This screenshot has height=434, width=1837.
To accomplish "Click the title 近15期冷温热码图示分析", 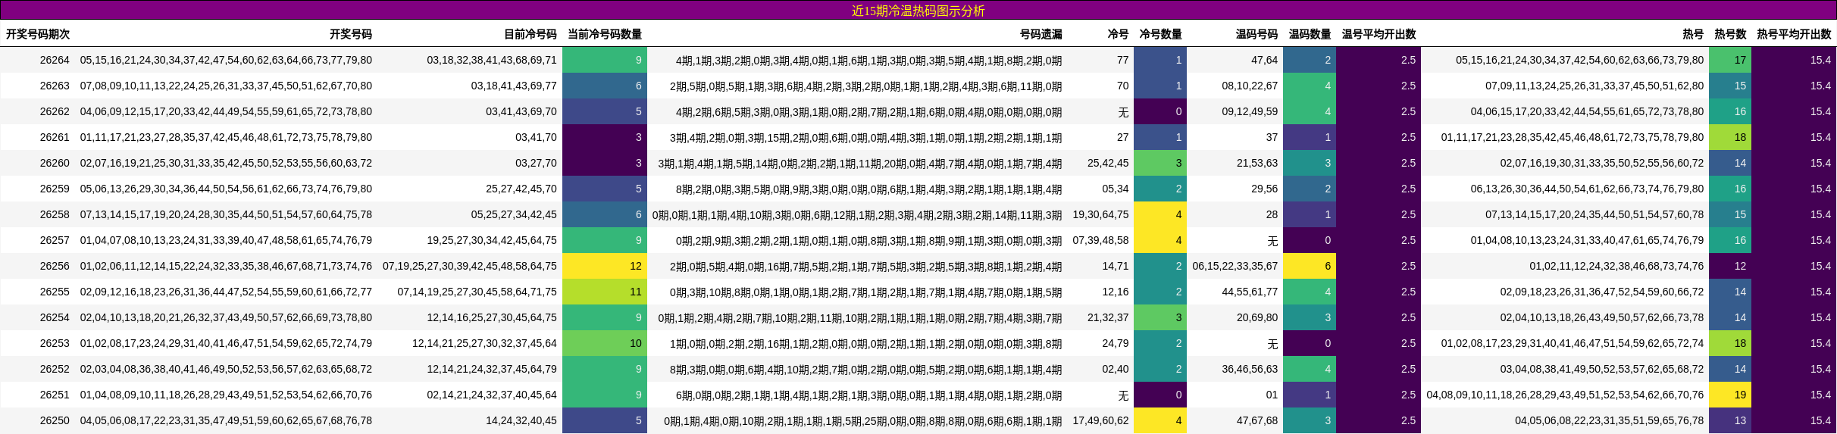I will (918, 11).
